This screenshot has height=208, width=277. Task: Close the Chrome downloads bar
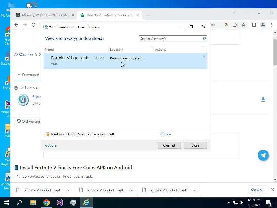point(273,190)
